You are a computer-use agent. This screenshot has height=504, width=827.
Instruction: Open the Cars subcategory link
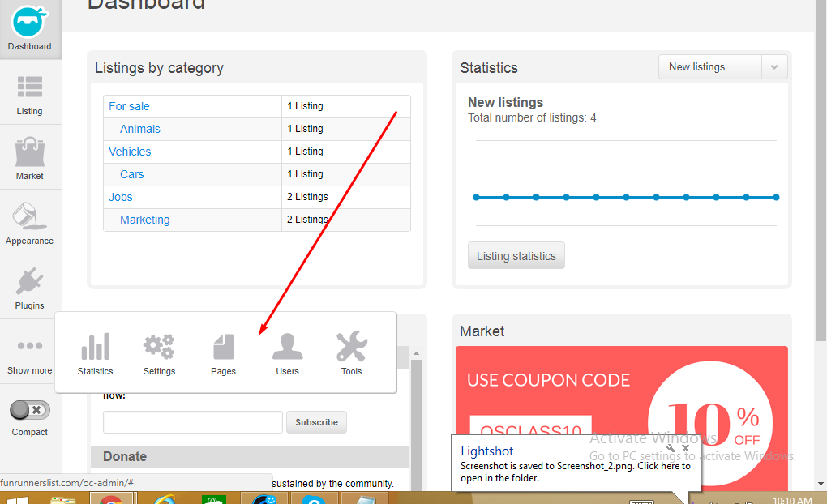pos(132,174)
